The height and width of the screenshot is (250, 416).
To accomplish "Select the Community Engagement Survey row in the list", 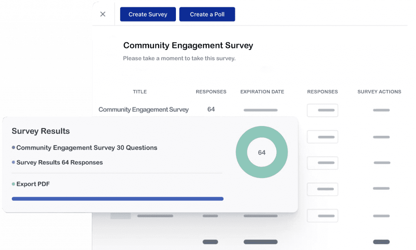I will point(143,110).
